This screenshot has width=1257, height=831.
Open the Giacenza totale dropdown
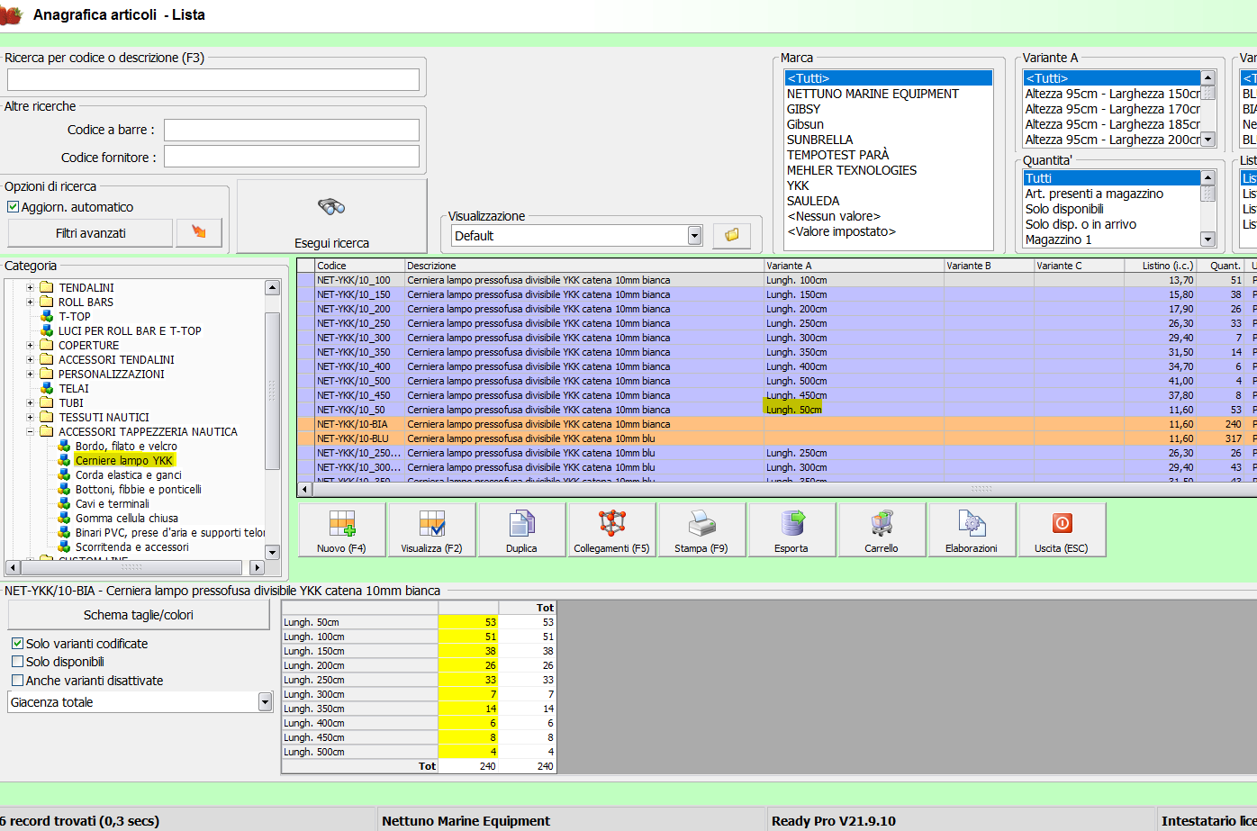click(265, 702)
